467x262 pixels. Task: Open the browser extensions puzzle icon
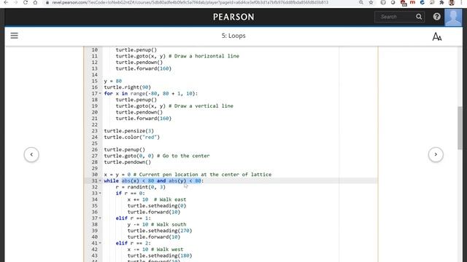(441, 2)
